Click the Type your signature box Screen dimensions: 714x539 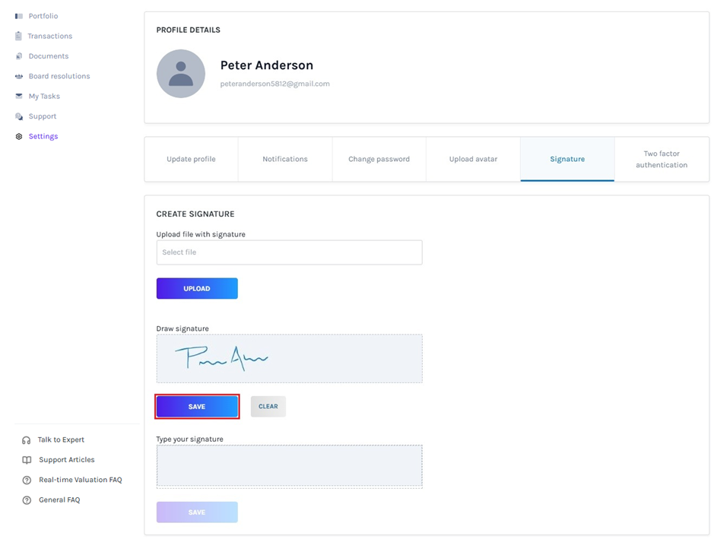[289, 465]
